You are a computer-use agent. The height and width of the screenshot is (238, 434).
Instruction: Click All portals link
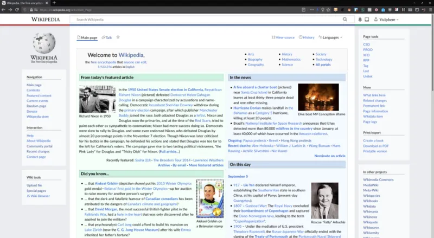tap(323, 65)
